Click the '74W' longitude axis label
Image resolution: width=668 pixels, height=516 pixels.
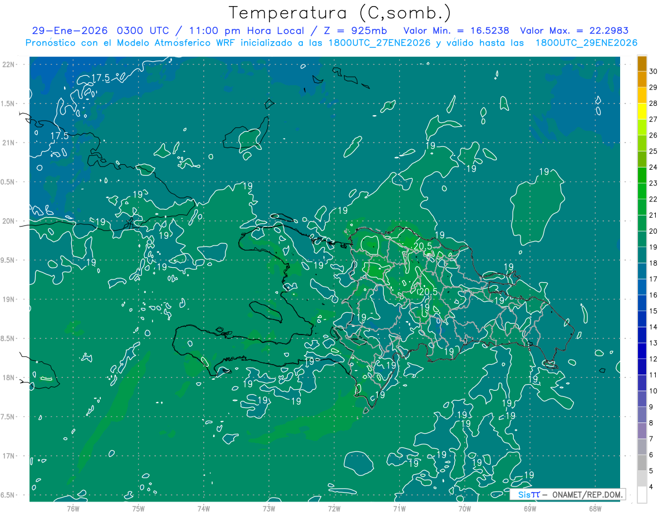click(204, 508)
